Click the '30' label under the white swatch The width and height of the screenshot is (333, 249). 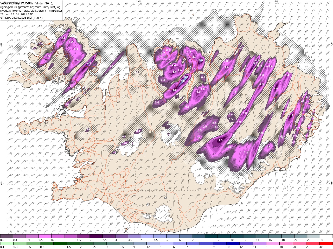coord(321,240)
